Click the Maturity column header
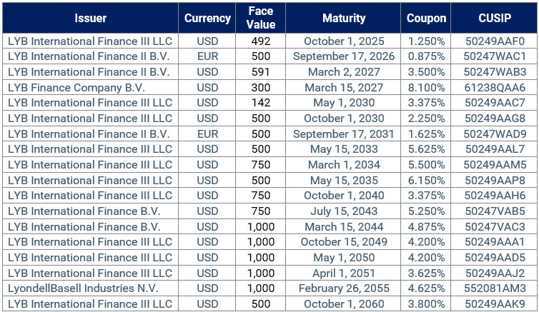The height and width of the screenshot is (312, 539). (344, 19)
